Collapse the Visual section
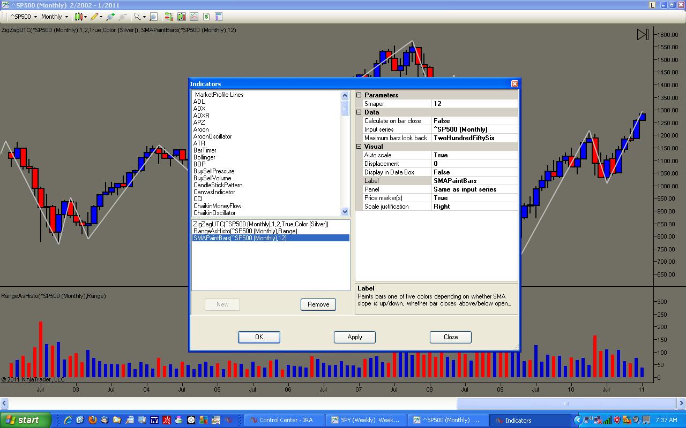Screen dimensions: 686x428 point(359,147)
